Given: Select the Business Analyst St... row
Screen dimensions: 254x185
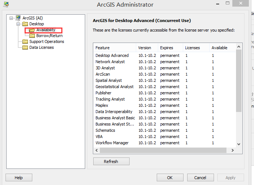Looking at the screenshot, I should (x=164, y=124).
